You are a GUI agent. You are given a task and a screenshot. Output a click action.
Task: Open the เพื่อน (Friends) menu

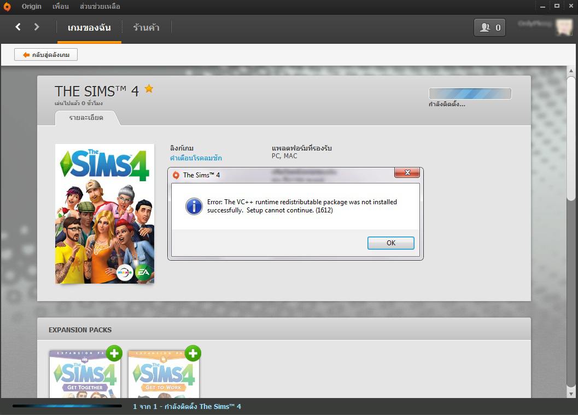pos(61,6)
